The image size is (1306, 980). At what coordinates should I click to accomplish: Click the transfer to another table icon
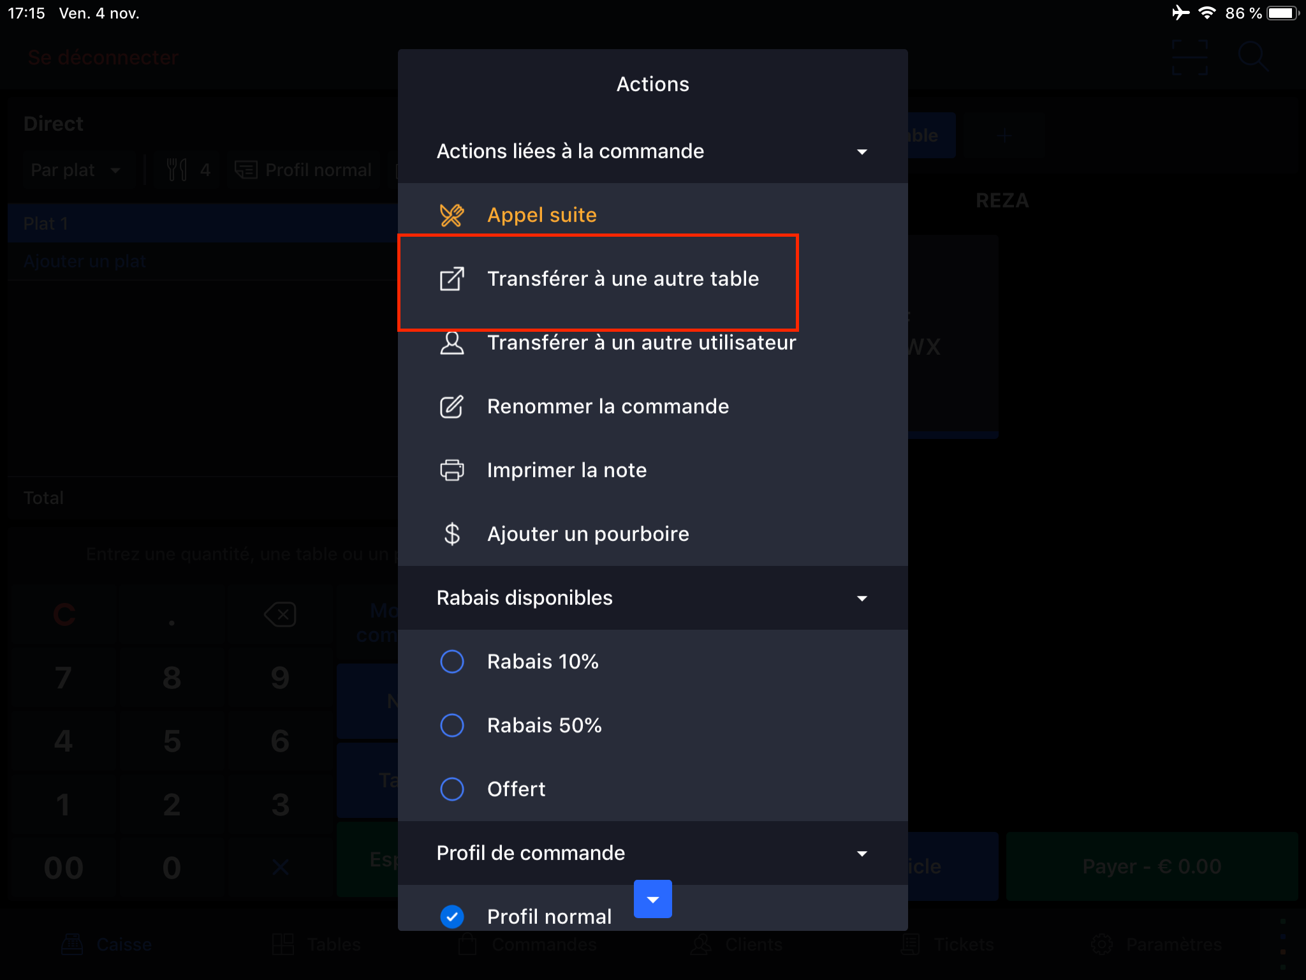[451, 279]
